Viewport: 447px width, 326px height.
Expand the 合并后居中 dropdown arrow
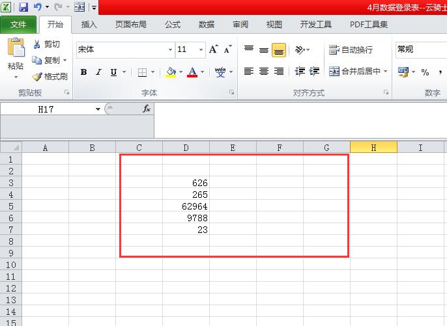(x=386, y=71)
